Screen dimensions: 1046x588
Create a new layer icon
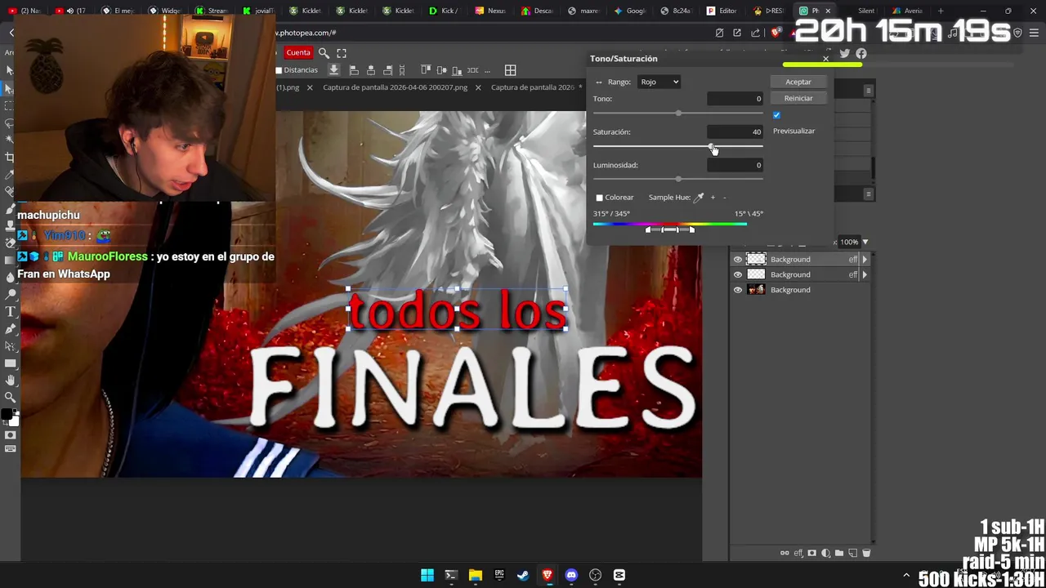tap(852, 553)
